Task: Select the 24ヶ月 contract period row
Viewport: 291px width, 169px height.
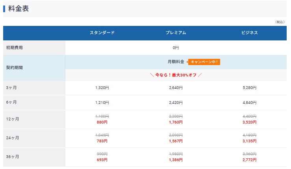Action: [13, 138]
